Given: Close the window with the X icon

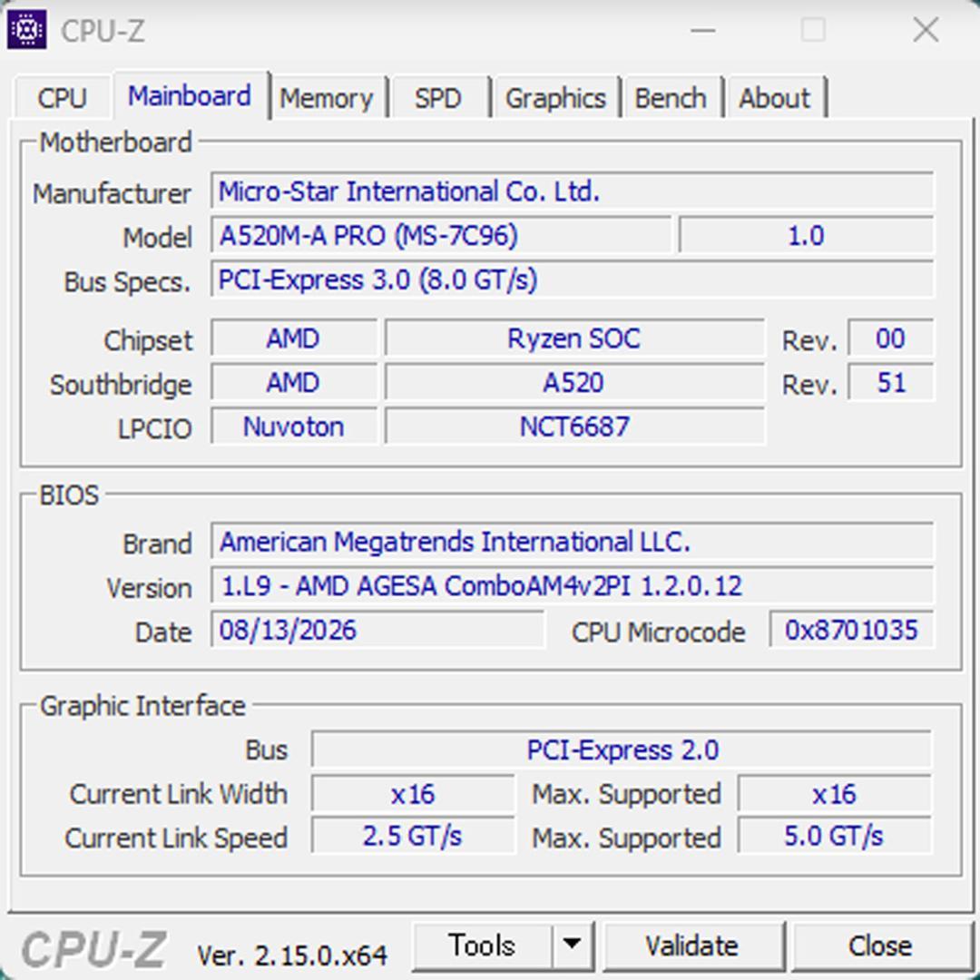Looking at the screenshot, I should tap(925, 30).
